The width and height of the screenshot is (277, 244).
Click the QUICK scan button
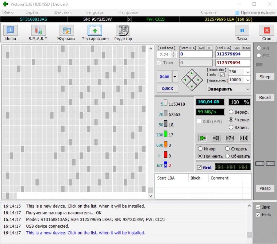point(167,89)
